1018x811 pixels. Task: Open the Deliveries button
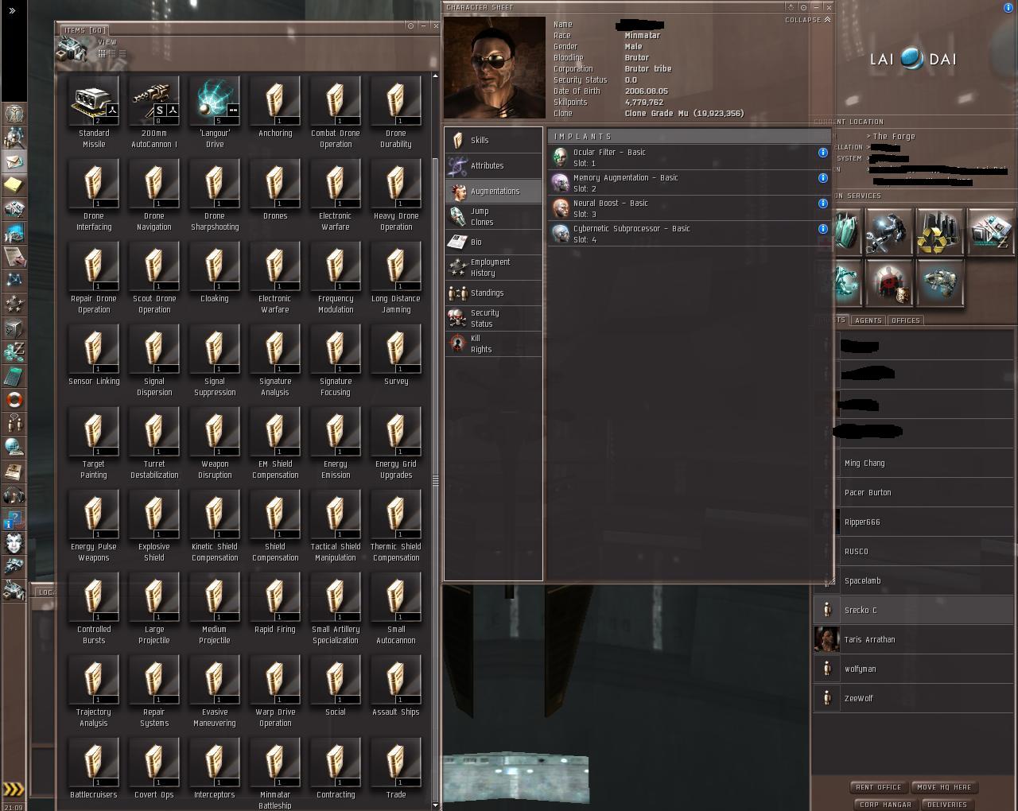[x=947, y=805]
